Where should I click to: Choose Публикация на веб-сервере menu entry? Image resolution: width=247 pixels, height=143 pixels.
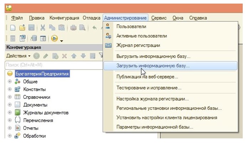[170, 77]
